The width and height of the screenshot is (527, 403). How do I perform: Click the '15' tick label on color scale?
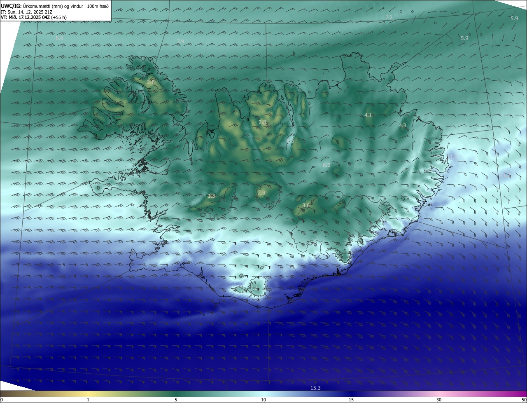(351, 400)
